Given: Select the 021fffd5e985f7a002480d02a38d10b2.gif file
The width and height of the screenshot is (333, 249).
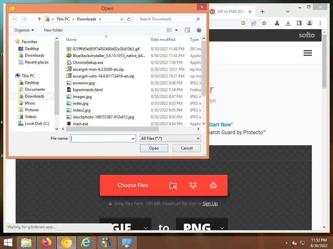Looking at the screenshot, I should click(x=106, y=49).
